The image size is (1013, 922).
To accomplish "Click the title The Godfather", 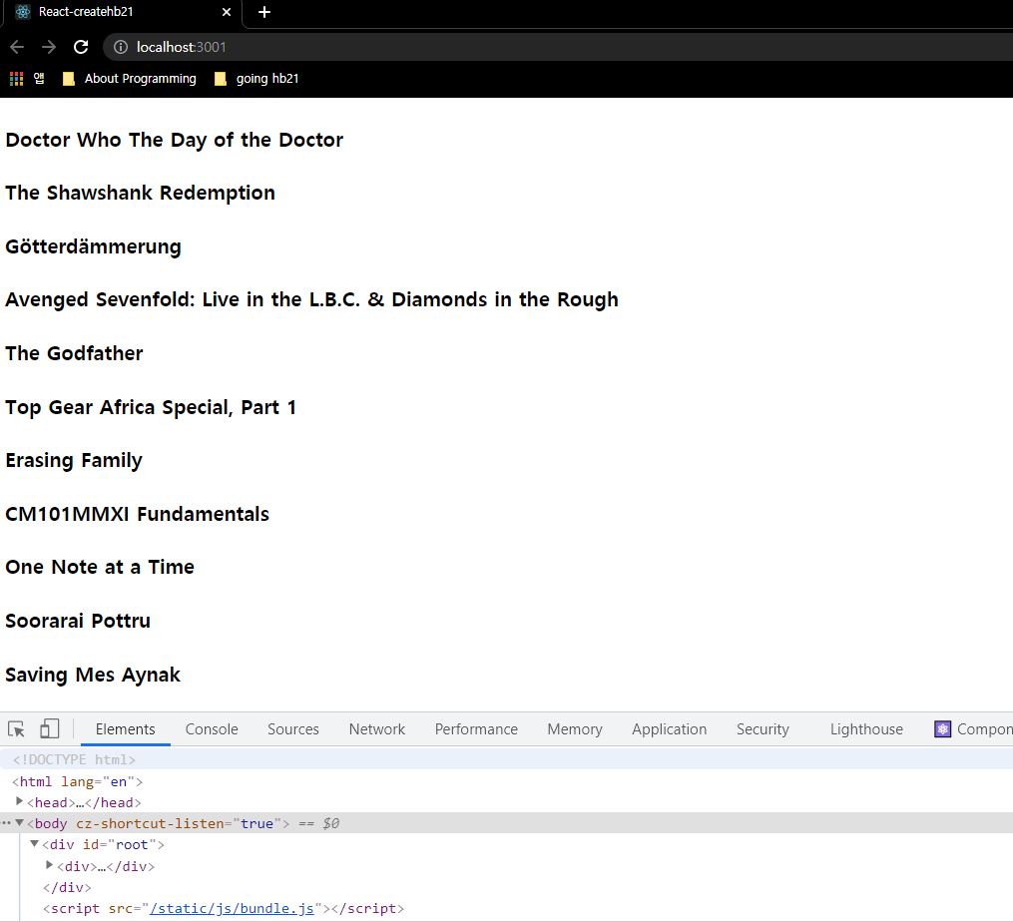I will pos(74,353).
